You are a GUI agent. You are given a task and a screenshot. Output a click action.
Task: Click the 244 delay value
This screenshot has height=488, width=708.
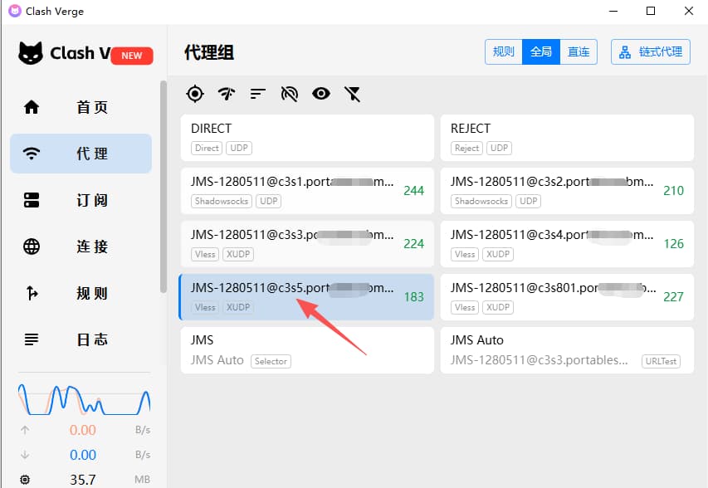tap(413, 191)
